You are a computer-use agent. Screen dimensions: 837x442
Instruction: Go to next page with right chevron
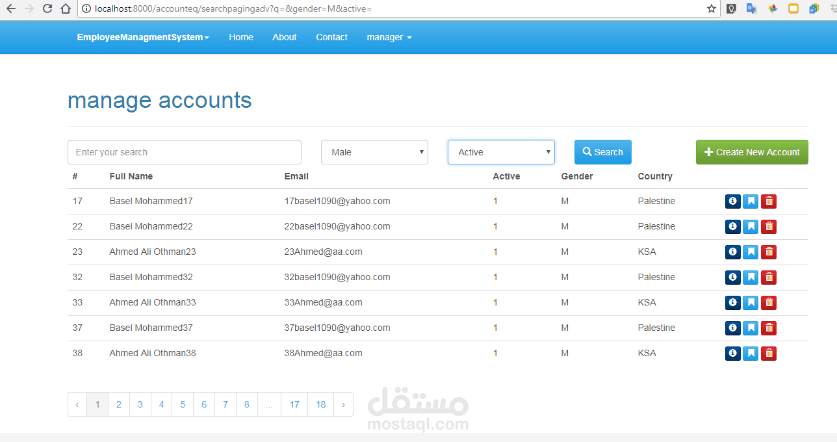[x=343, y=404]
